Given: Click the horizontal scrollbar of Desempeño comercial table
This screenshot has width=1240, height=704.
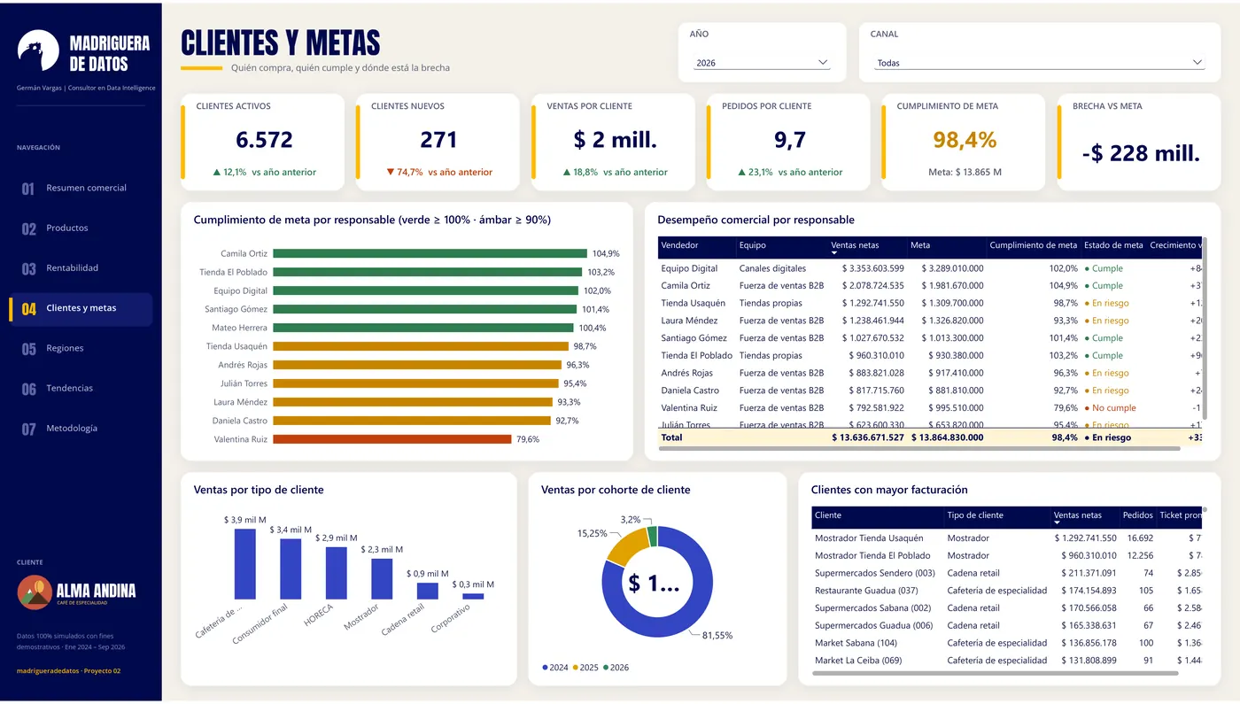Looking at the screenshot, I should coord(919,449).
